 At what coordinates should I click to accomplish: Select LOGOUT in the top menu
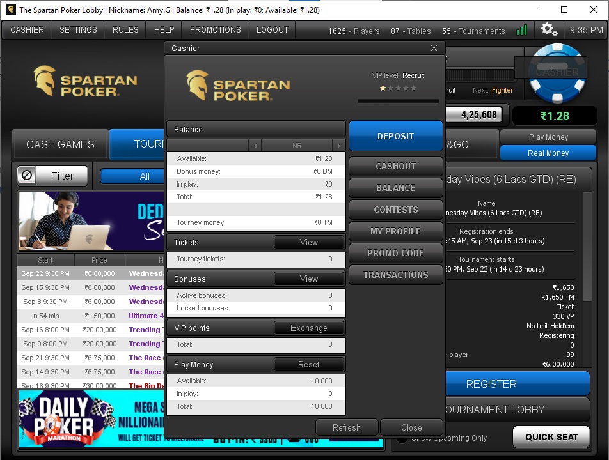(273, 30)
